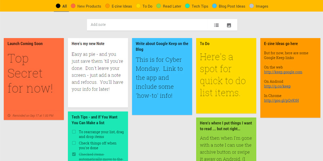Click 'This is for Cyber Monday' note text

click(x=159, y=78)
